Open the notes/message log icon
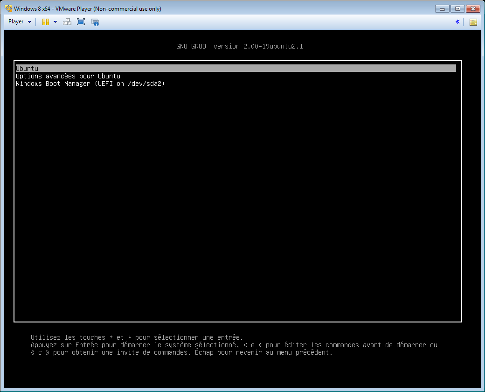485x392 pixels. click(x=473, y=22)
